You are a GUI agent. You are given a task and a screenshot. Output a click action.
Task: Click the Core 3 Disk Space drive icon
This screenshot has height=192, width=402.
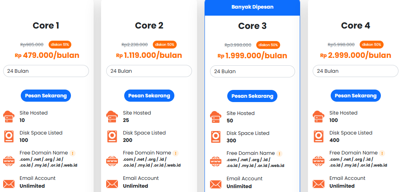[215, 136]
